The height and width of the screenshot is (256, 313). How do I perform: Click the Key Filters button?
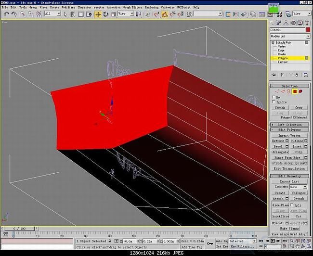243,246
